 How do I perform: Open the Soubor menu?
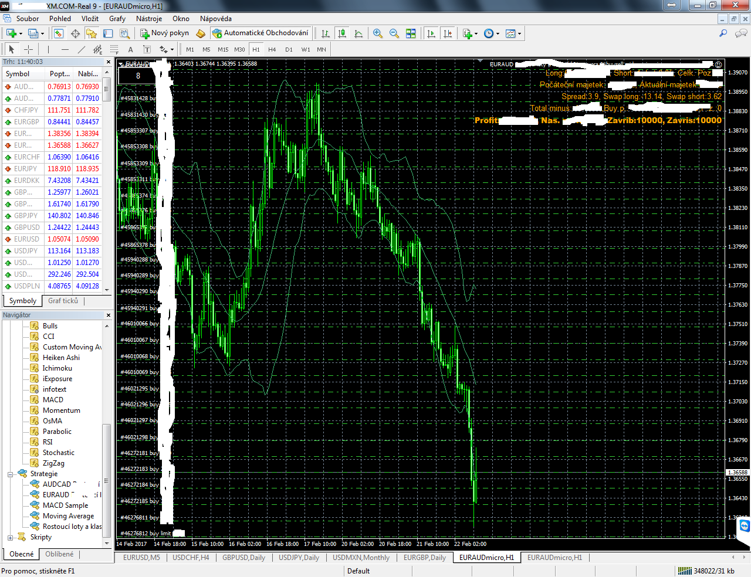pyautogui.click(x=28, y=19)
